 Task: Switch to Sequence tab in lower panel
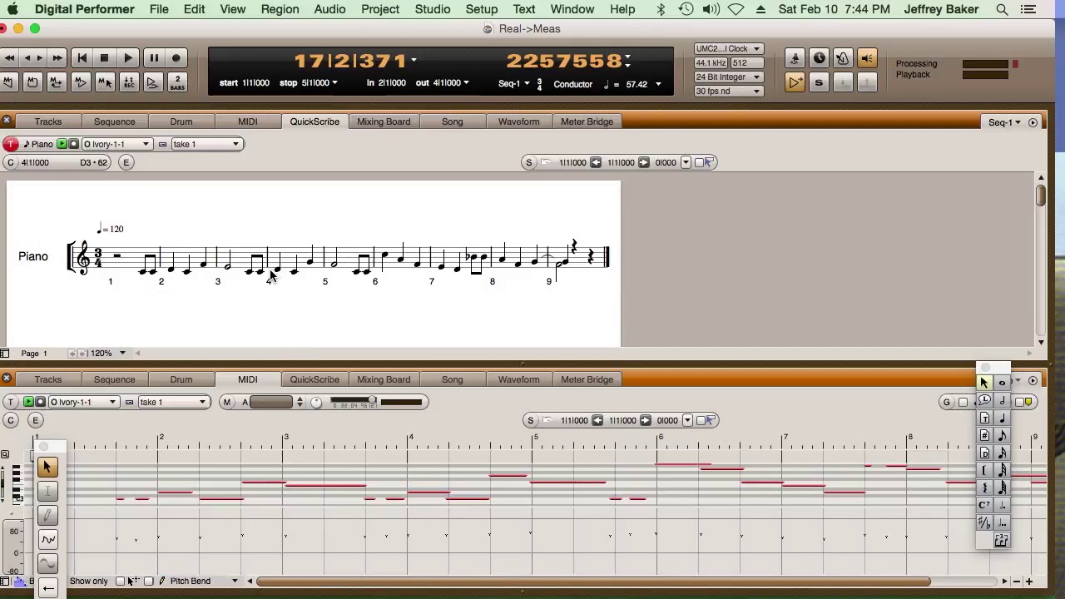(114, 379)
